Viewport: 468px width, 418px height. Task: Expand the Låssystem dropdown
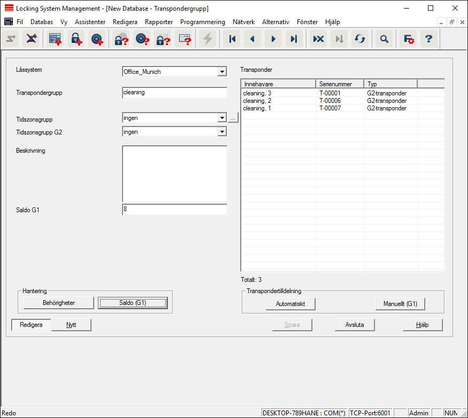click(222, 72)
